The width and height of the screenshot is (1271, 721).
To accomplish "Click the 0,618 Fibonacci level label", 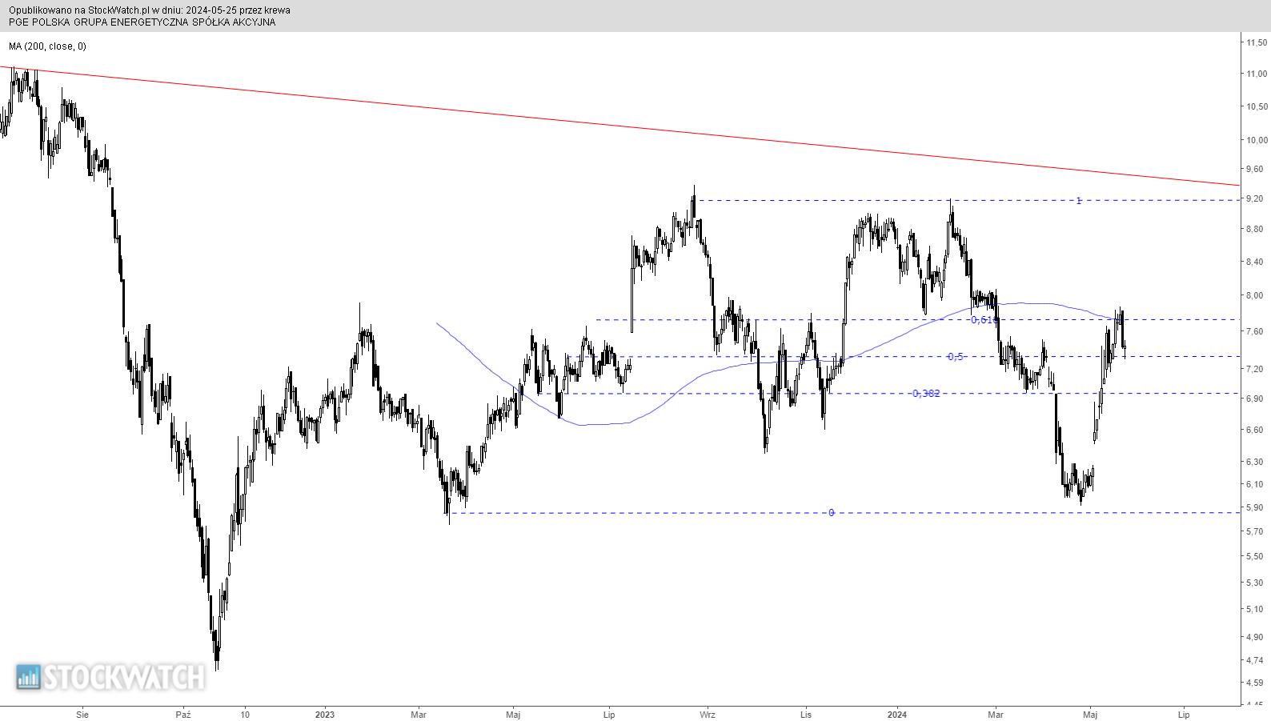I will (x=984, y=320).
